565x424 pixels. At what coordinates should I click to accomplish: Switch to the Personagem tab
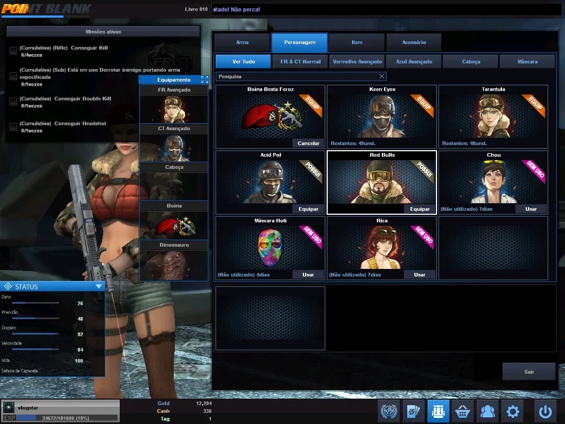tap(300, 43)
